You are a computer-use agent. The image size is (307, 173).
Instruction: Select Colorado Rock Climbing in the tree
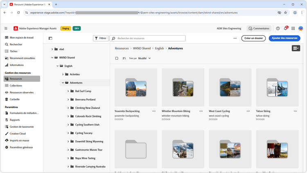pos(88,116)
